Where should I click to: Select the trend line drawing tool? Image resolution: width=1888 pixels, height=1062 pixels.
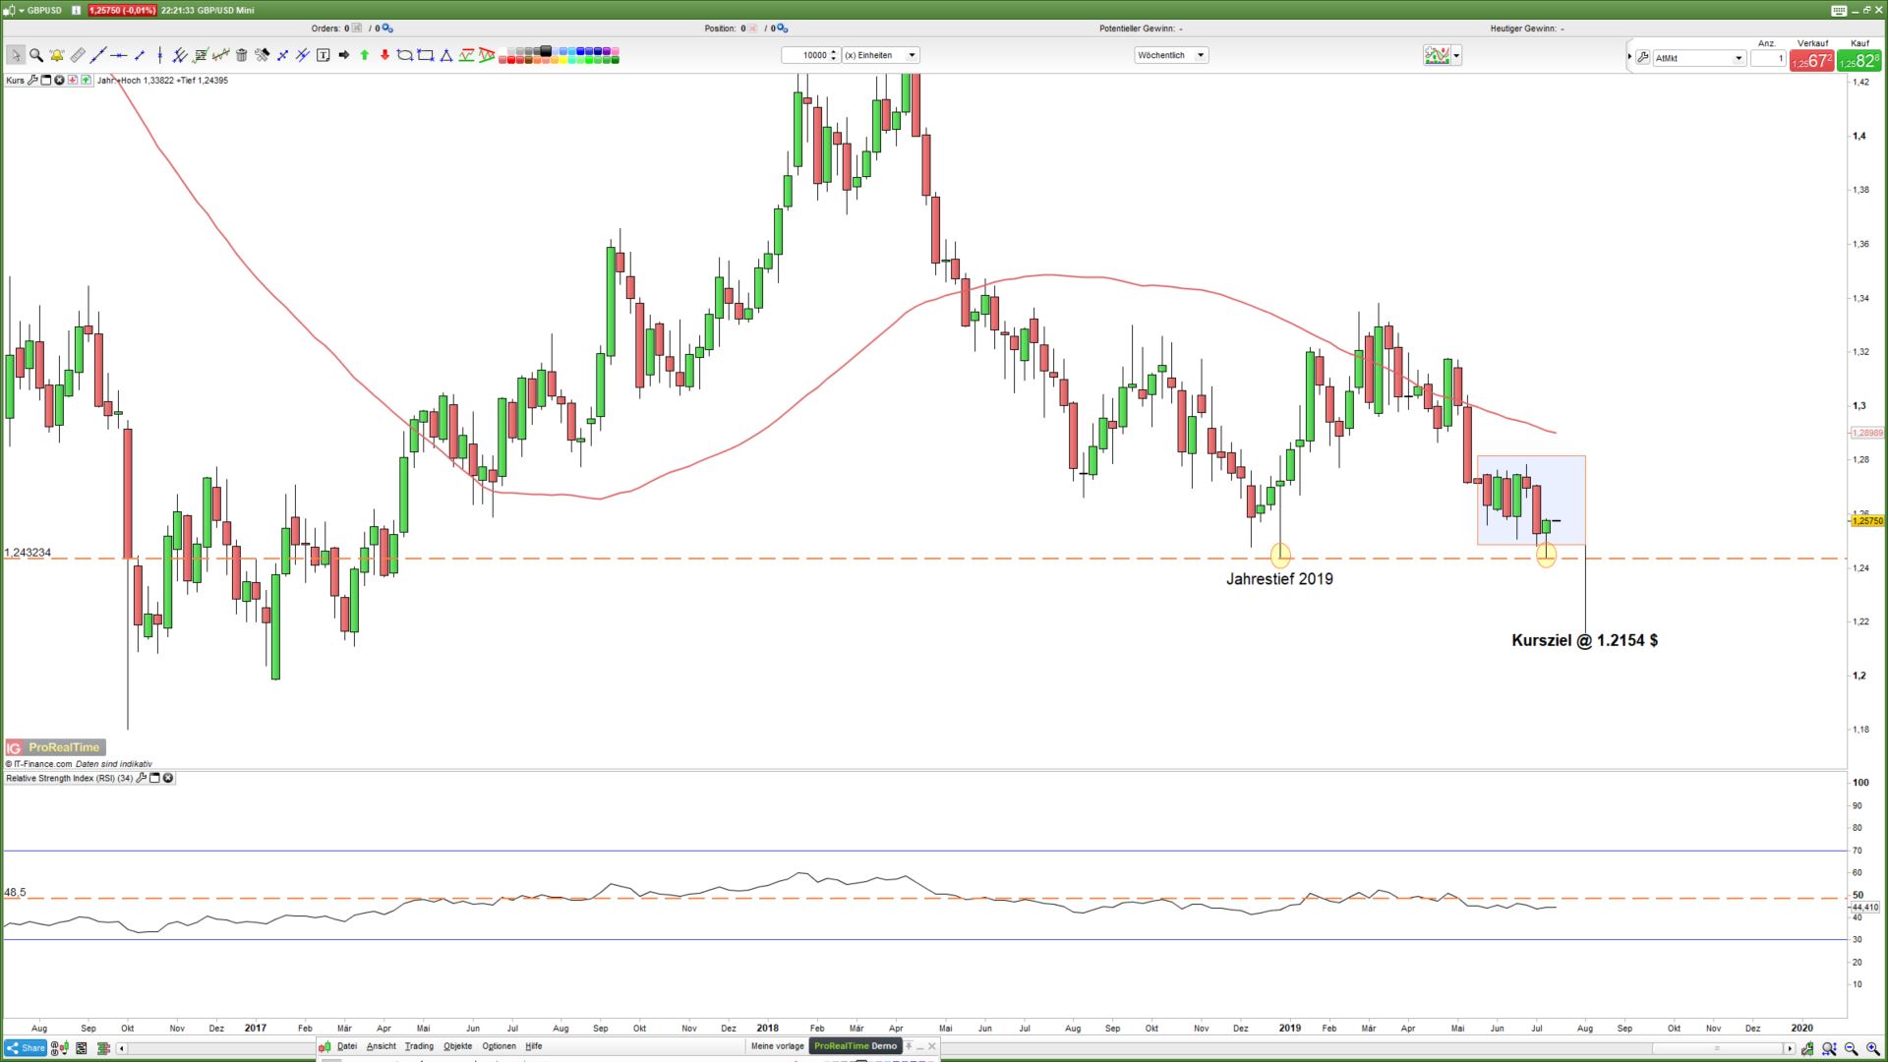tap(98, 55)
